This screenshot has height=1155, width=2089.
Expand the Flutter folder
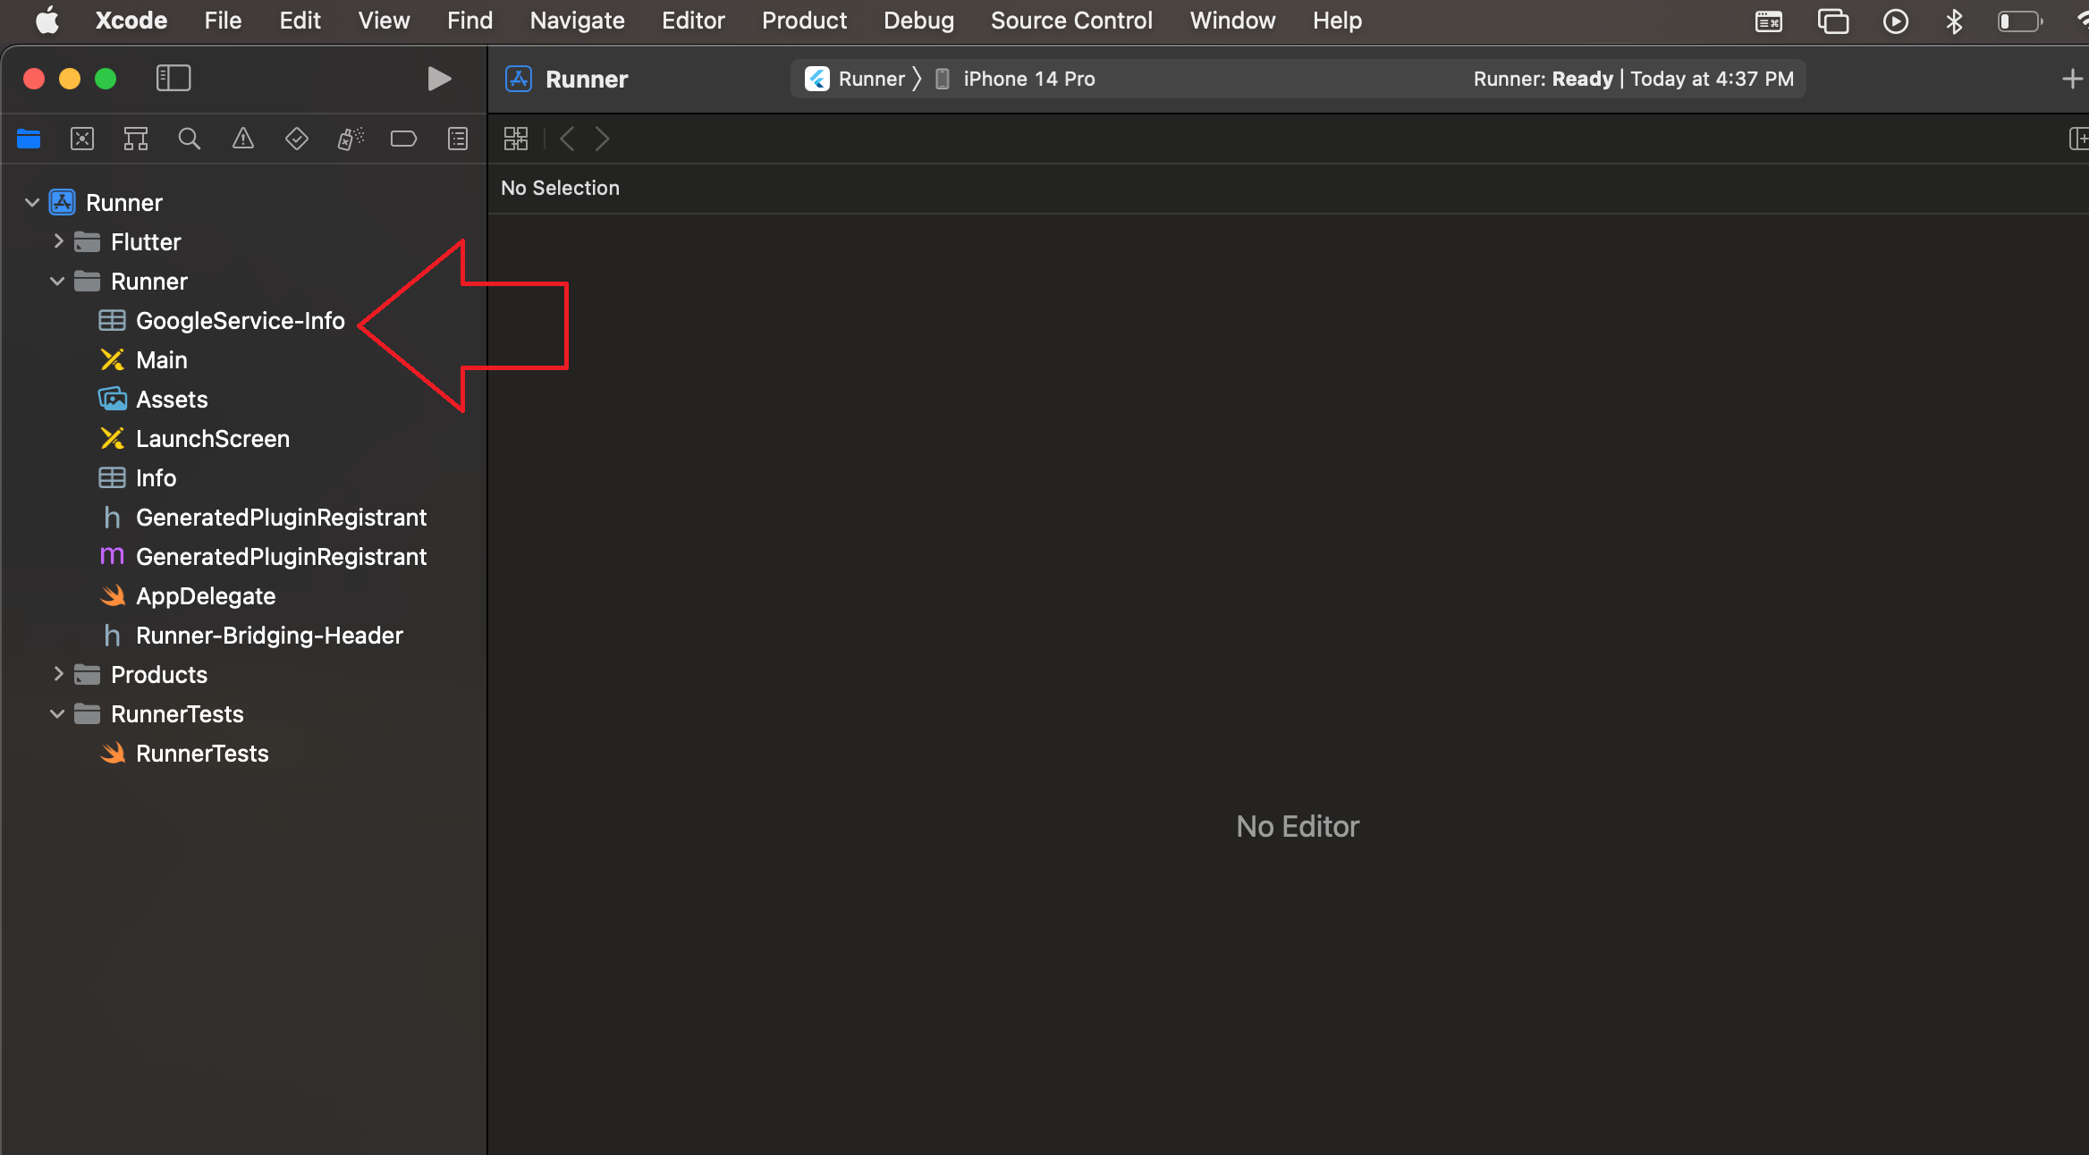coord(58,241)
